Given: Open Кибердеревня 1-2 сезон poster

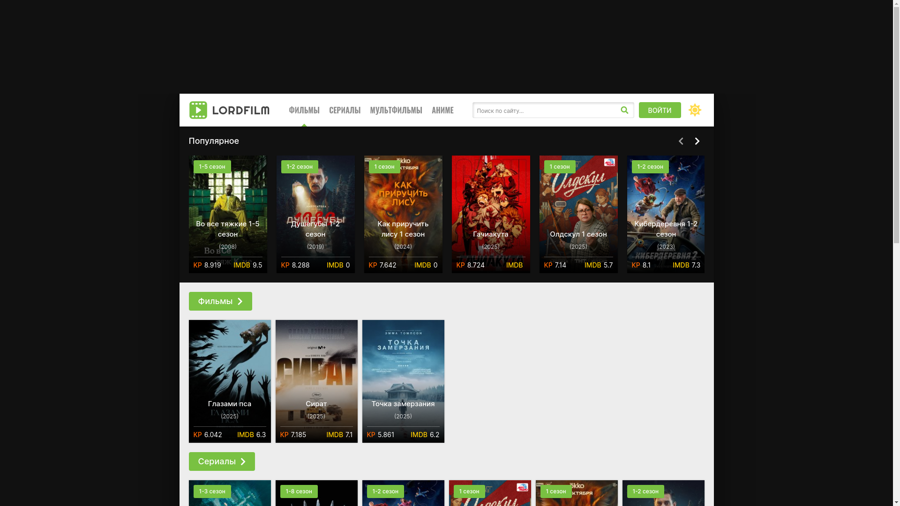Looking at the screenshot, I should [666, 214].
